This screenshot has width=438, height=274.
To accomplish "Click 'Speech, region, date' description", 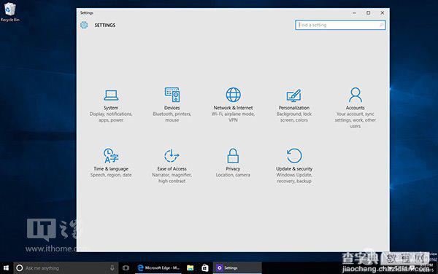I will click(111, 175).
